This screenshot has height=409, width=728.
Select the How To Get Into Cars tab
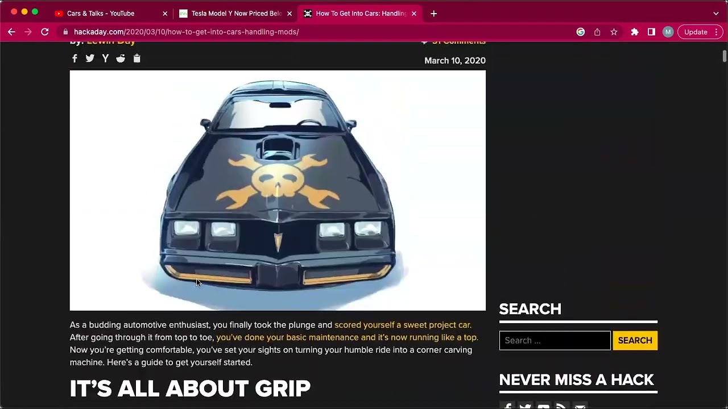click(361, 13)
